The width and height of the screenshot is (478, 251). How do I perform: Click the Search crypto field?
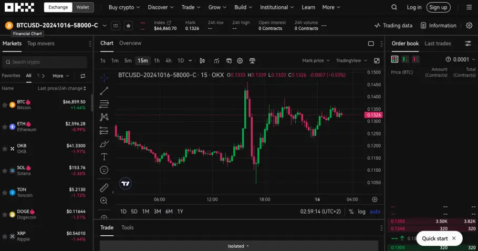click(45, 62)
